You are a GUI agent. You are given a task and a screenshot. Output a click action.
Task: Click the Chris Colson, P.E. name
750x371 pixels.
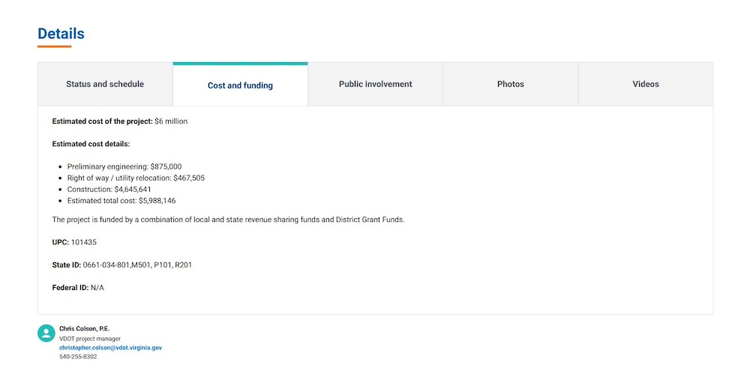(x=84, y=329)
